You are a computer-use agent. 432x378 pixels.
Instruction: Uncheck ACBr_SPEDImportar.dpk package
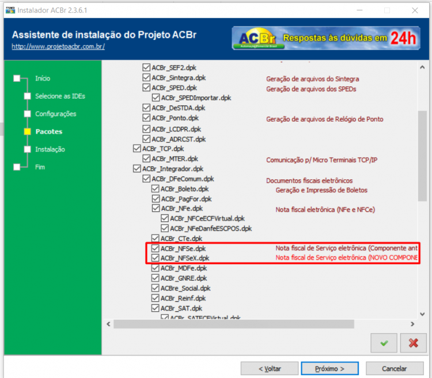tap(156, 97)
